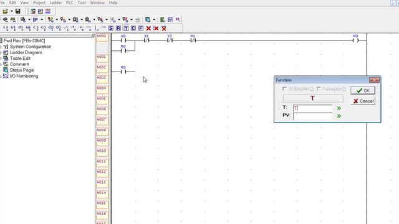Insert the output coil element
The image size is (399, 224).
tap(36, 28)
